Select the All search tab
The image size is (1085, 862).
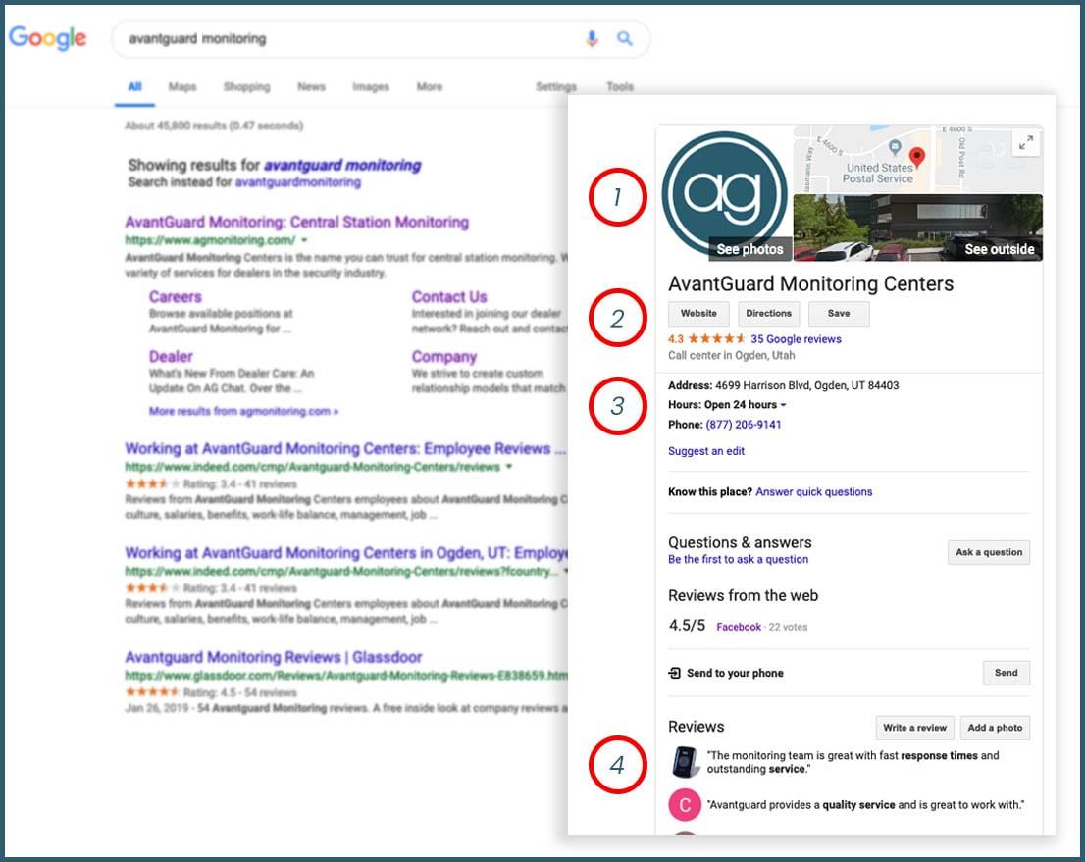click(134, 86)
